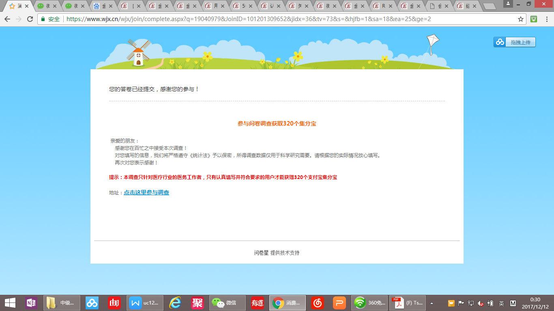This screenshot has height=311, width=554.
Task: Open orange WPS Presentation taskbar icon
Action: pyautogui.click(x=339, y=303)
